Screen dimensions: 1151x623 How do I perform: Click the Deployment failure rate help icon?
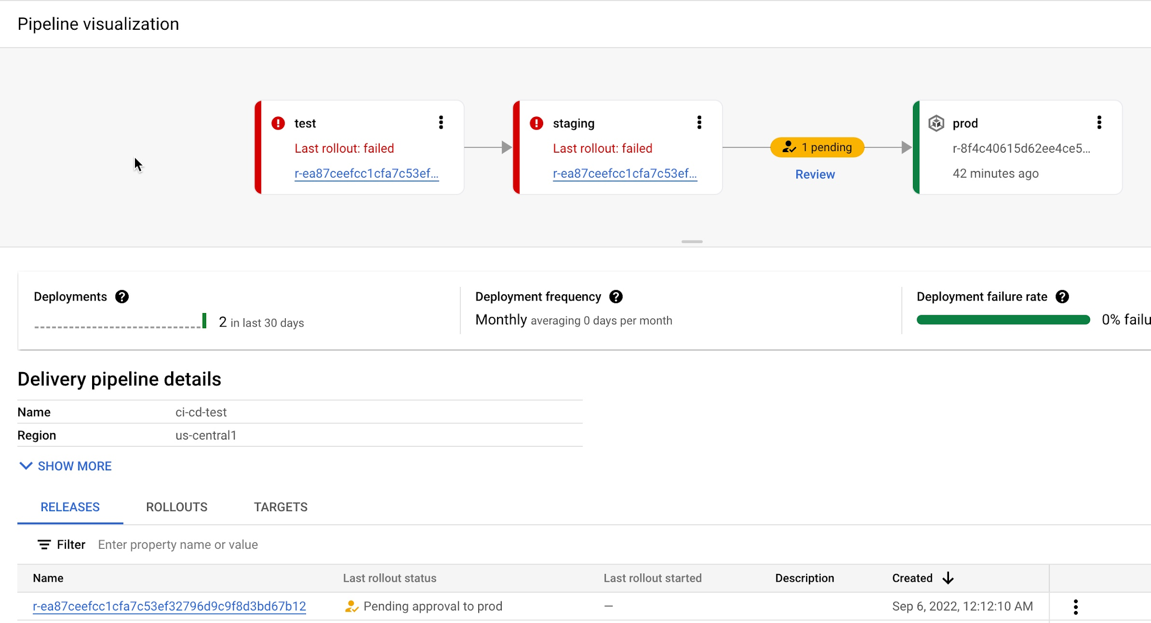[1062, 297]
